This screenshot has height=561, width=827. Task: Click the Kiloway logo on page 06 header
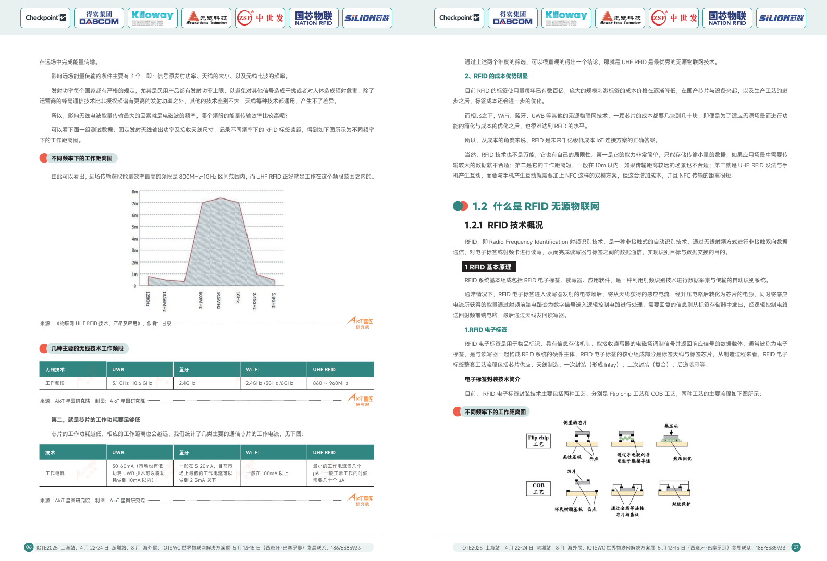pos(153,18)
